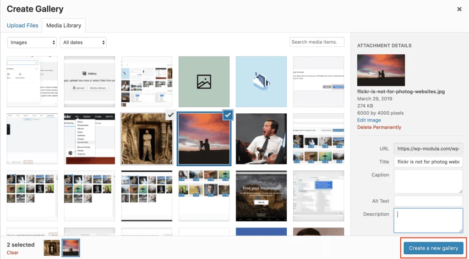Click the URL field in attachment details
This screenshot has height=259, width=469.
[428, 148]
